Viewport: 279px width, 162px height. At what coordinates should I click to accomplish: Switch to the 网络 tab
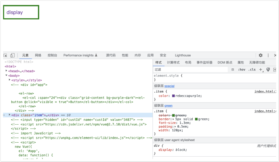click(x=38, y=55)
